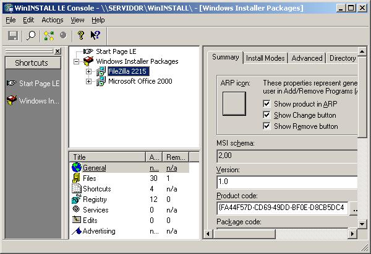Click the Save toolbar icon
The width and height of the screenshot is (371, 254).
click(x=12, y=36)
